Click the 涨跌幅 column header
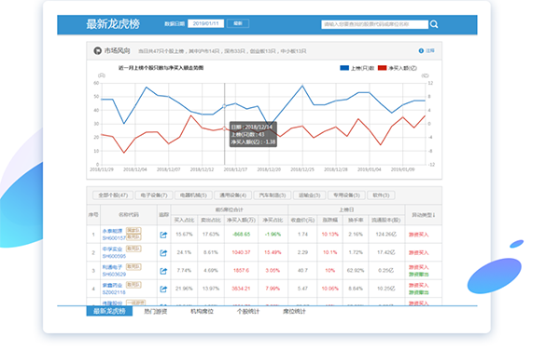 [330, 220]
